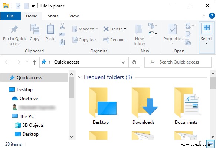216x148 pixels.
Task: Click the New item icon
Action: pyautogui.click(x=151, y=34)
